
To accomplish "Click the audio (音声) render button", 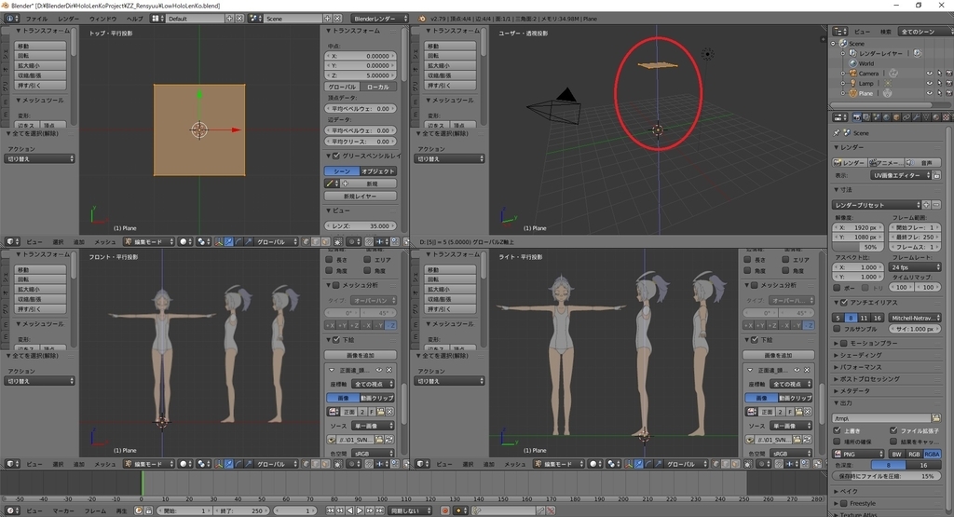I will pyautogui.click(x=922, y=162).
